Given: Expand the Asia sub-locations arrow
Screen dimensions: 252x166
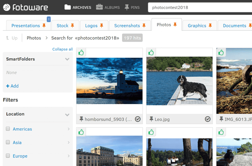Looking at the screenshot, I should click(69, 142).
